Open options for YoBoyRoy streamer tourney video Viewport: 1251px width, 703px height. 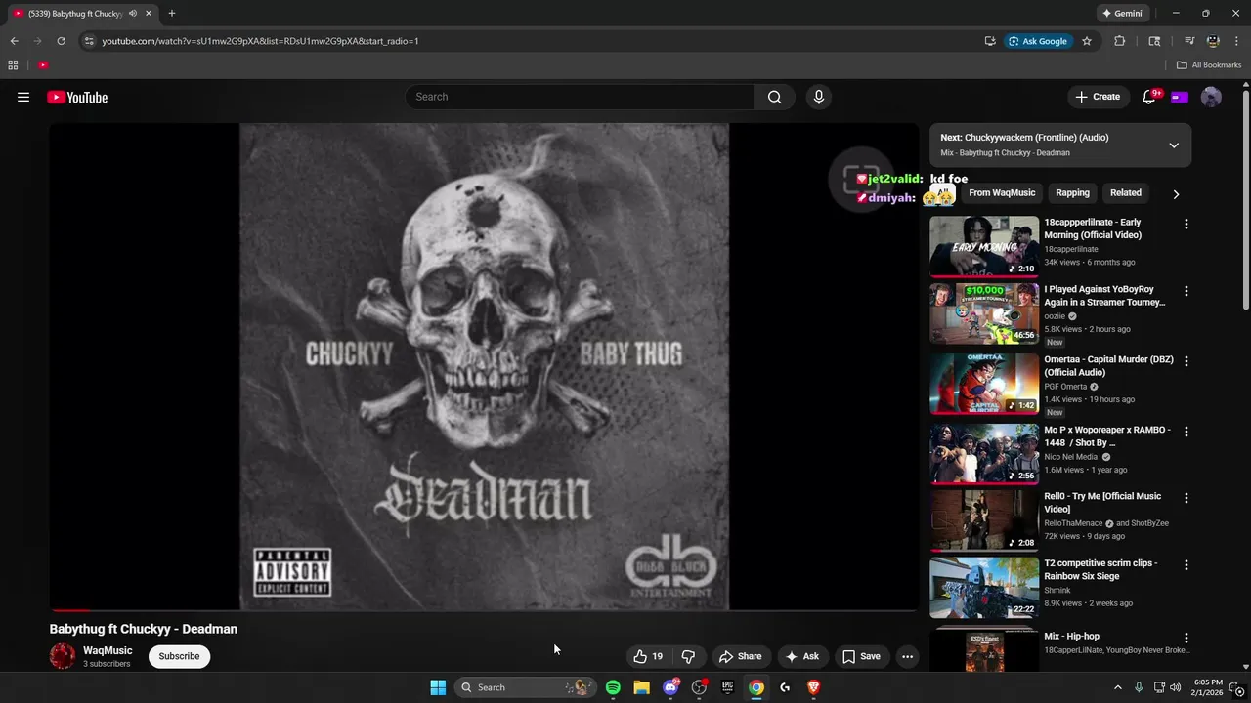click(x=1186, y=291)
